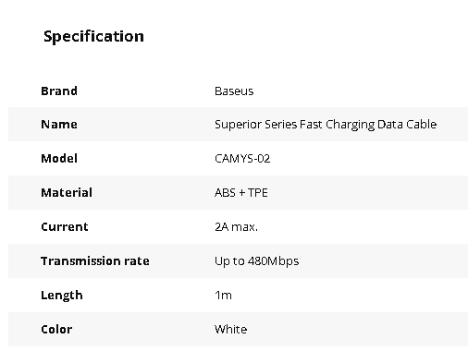
Task: Select the Color label
Action: pyautogui.click(x=56, y=330)
